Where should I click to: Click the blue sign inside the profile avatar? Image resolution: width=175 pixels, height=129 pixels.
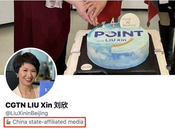click(x=46, y=88)
